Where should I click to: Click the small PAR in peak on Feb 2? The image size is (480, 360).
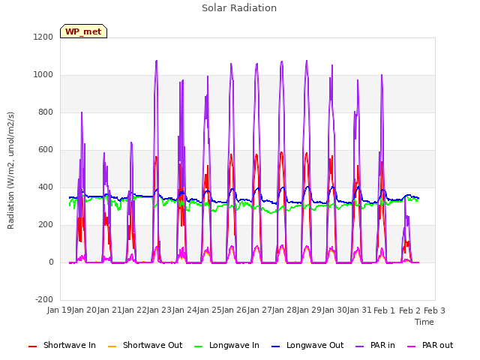tap(405, 198)
